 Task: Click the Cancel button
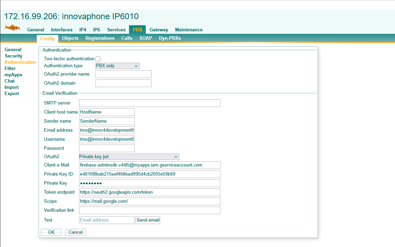[76, 232]
